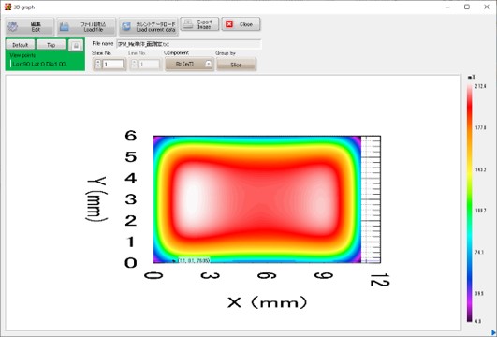This screenshot has width=497, height=337.
Task: Open the Component Bz (mT) dropdown
Action: click(x=189, y=64)
